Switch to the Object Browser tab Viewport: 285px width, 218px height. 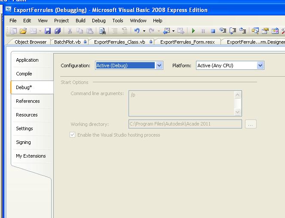(31, 42)
